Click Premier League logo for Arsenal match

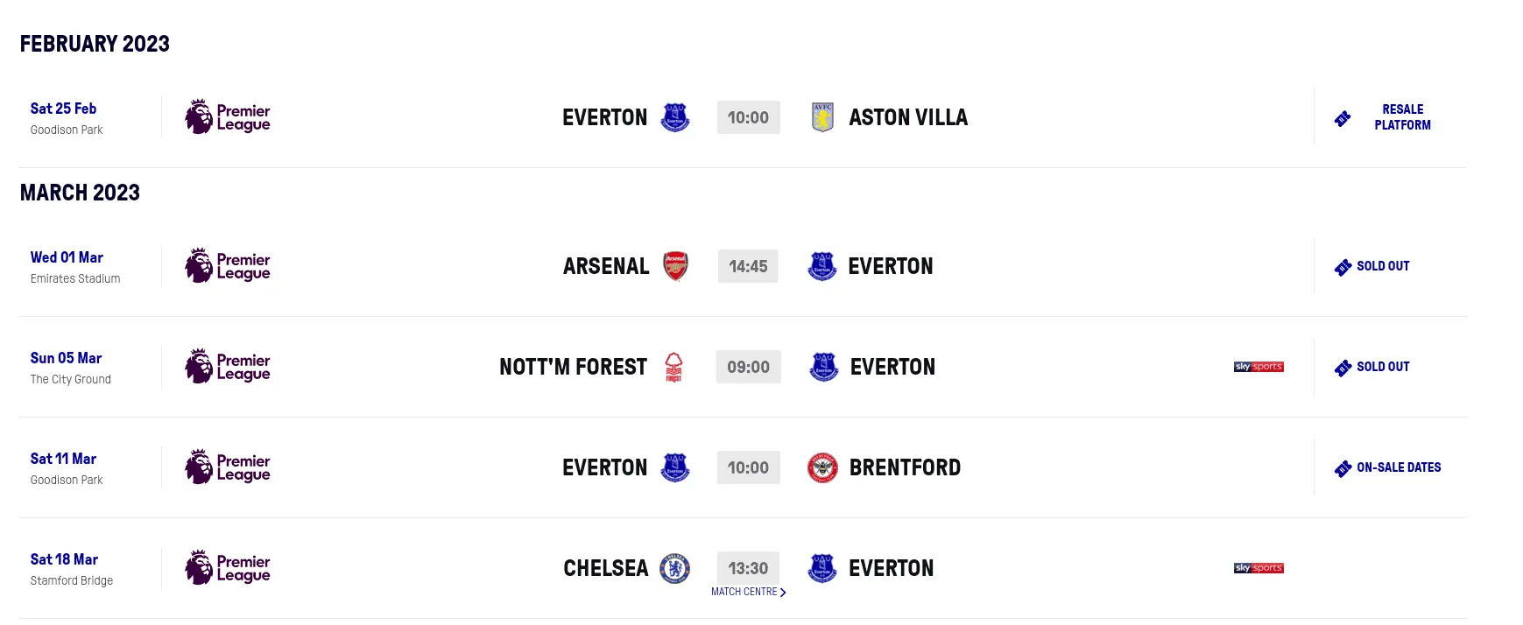(x=228, y=266)
